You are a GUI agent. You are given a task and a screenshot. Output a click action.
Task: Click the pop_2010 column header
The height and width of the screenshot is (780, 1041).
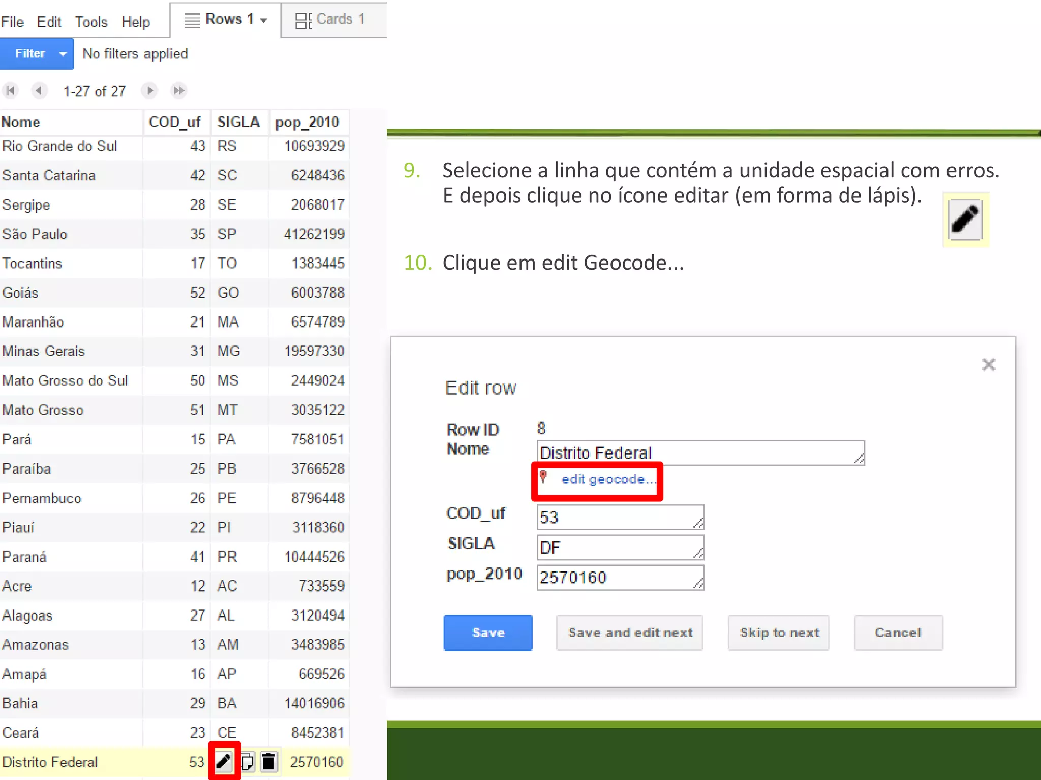click(309, 122)
